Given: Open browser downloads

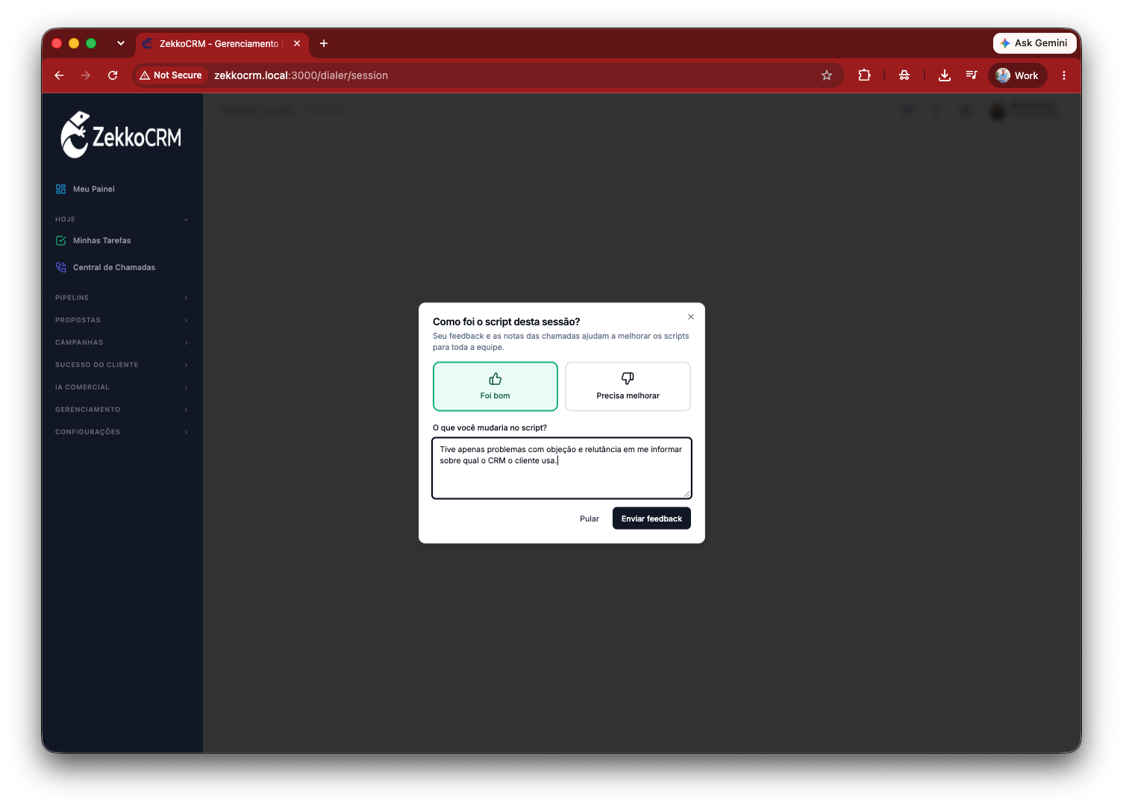Looking at the screenshot, I should coord(945,75).
